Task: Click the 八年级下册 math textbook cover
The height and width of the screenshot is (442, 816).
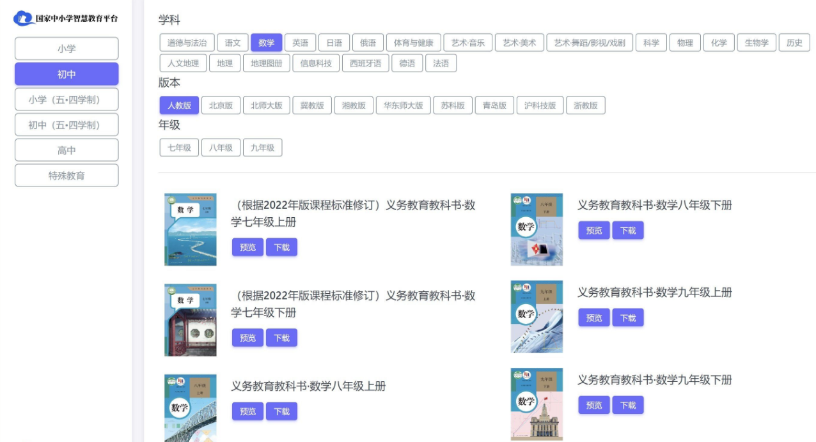Action: click(537, 229)
